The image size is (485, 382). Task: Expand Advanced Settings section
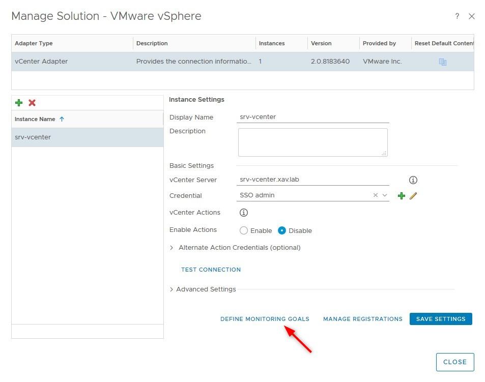click(172, 289)
